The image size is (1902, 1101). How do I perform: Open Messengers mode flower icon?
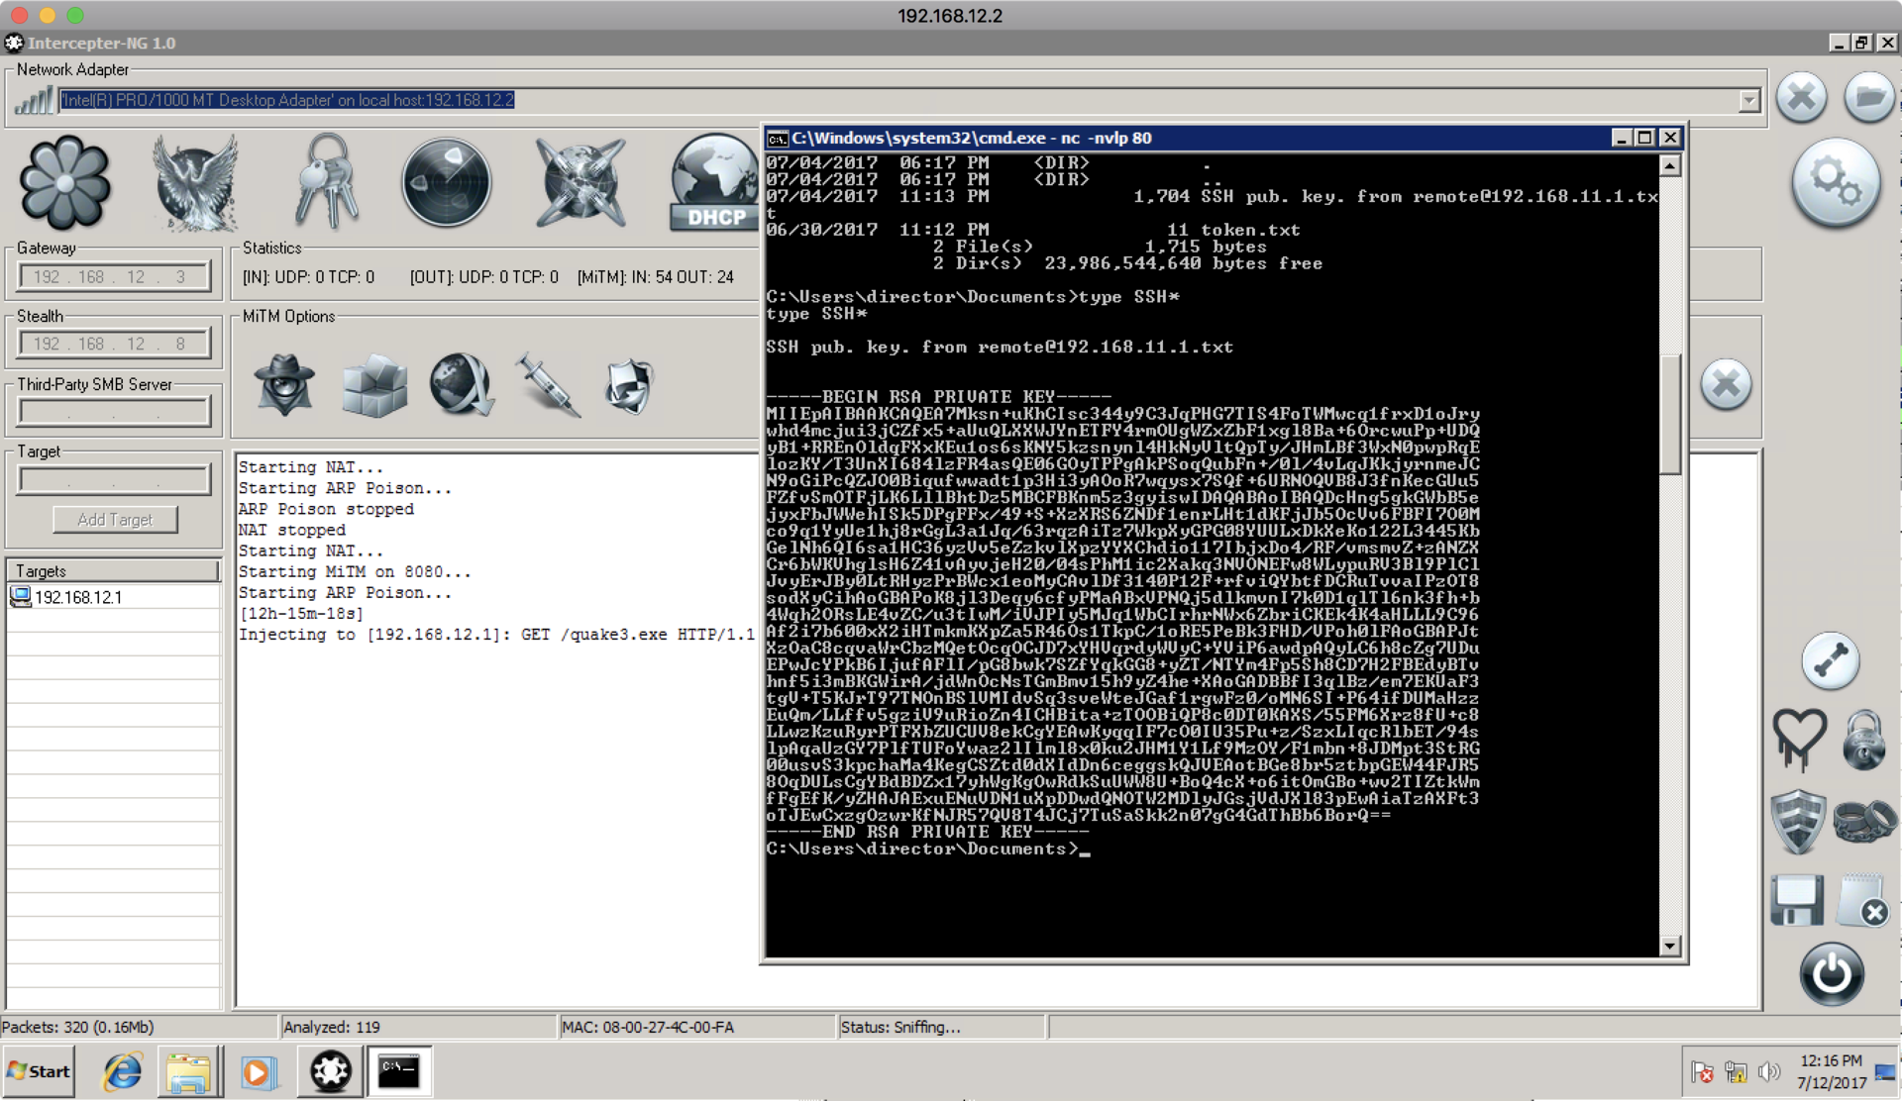pos(65,184)
